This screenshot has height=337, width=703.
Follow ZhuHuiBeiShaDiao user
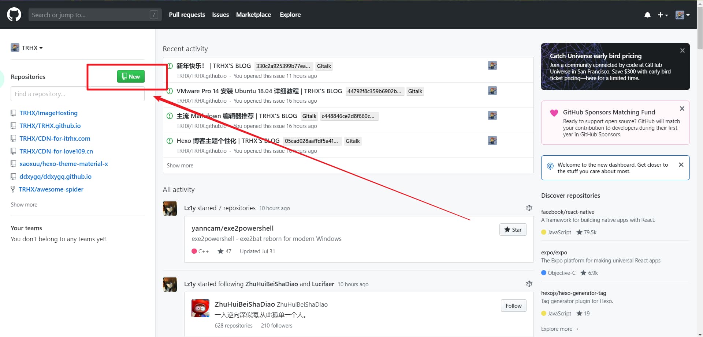coord(513,306)
